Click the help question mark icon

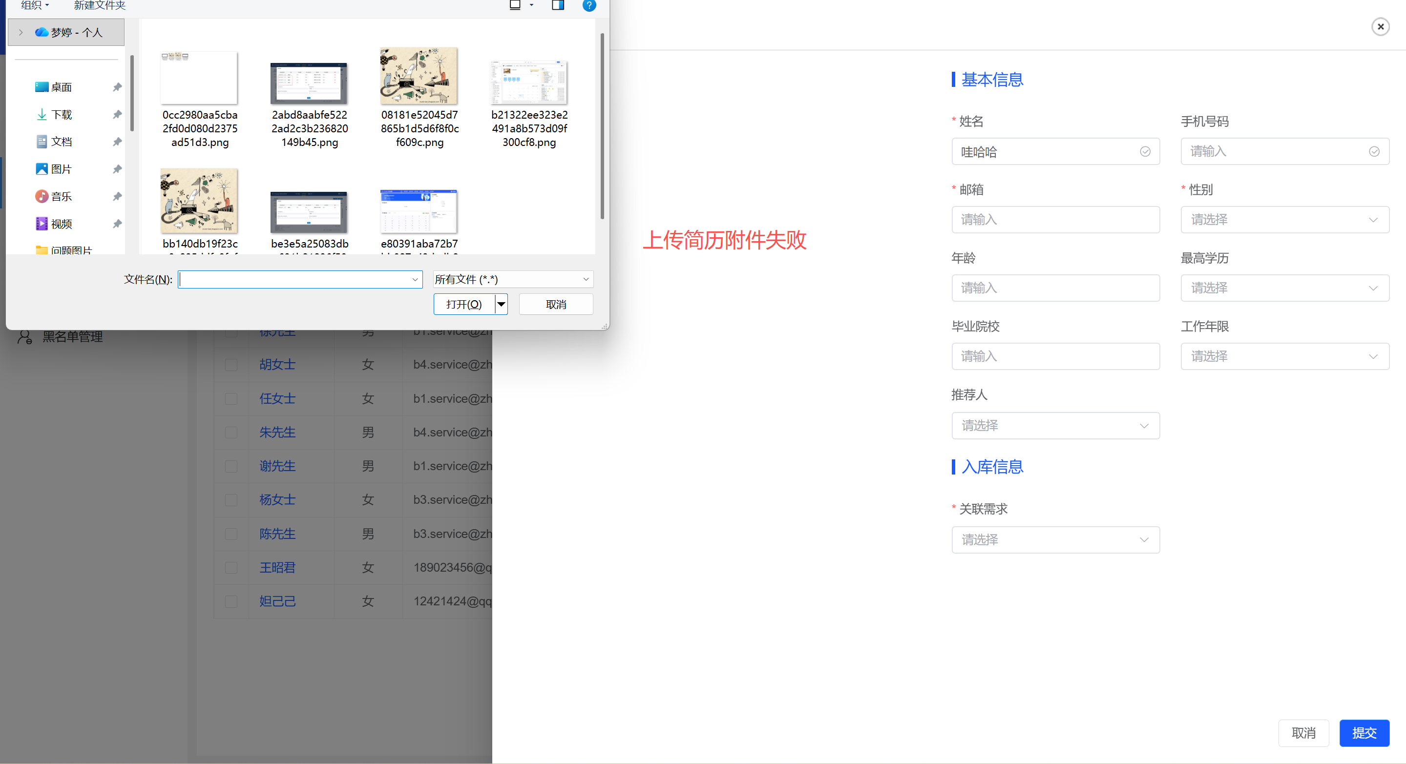(x=589, y=5)
